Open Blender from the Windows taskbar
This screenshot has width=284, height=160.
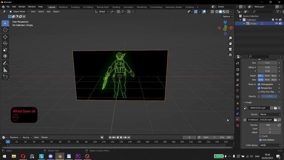tap(60, 156)
